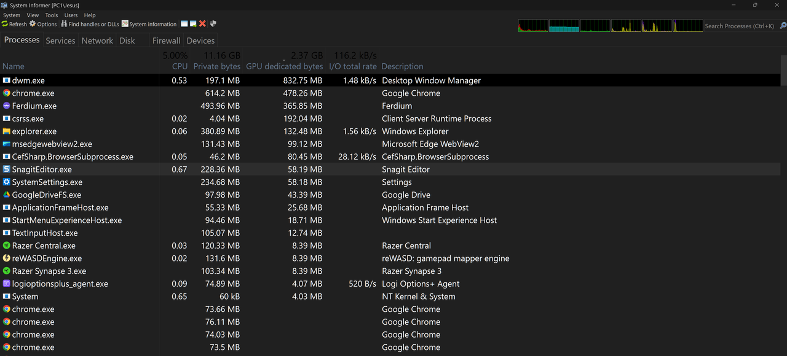
Task: Sort by the Description column header
Action: tap(402, 66)
